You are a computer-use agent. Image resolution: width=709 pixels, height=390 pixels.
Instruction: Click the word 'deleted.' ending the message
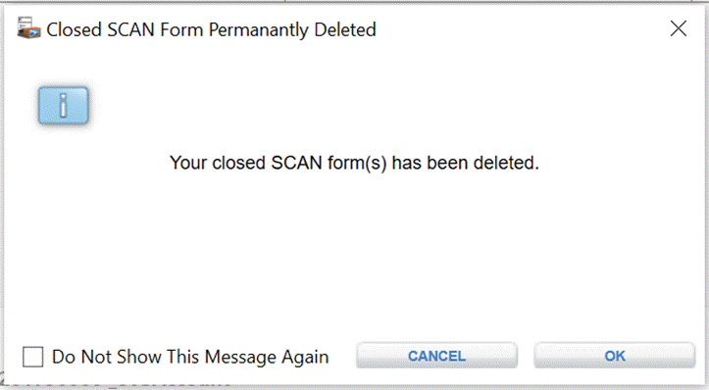(506, 163)
